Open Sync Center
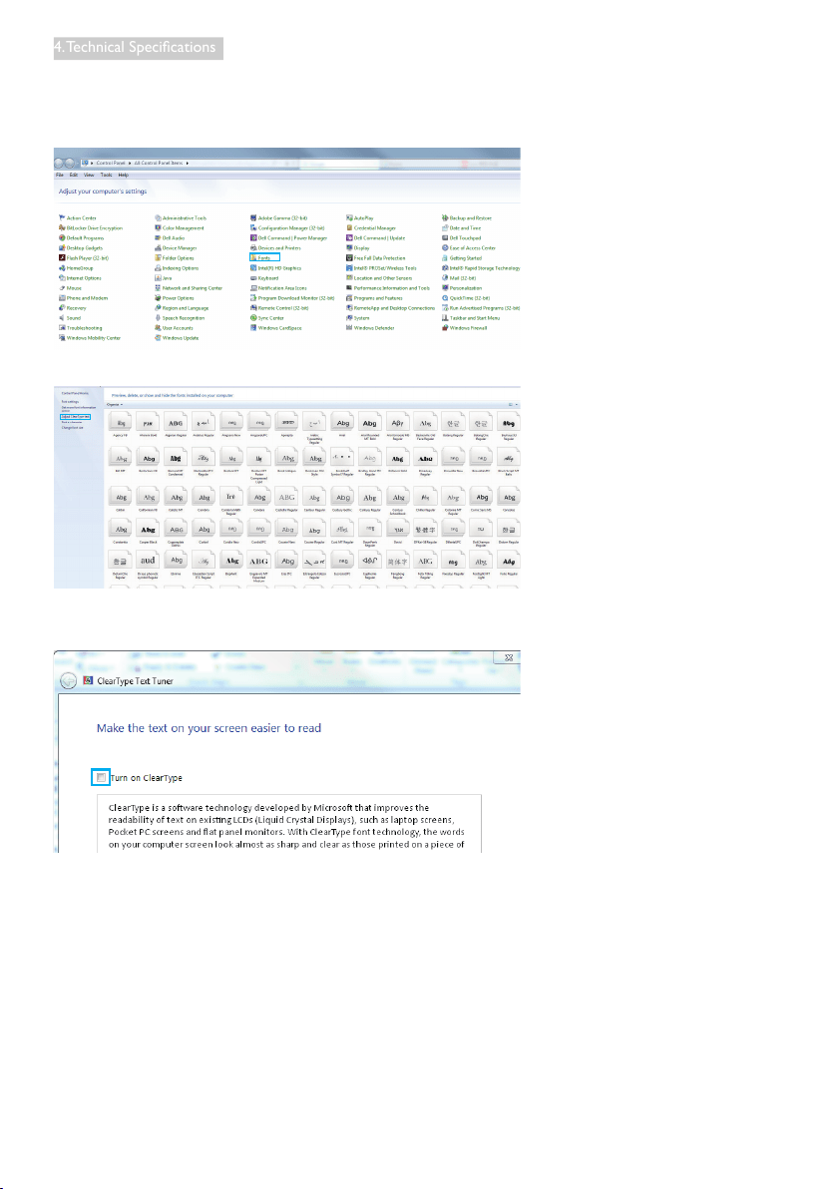838x1189 pixels. pos(267,318)
